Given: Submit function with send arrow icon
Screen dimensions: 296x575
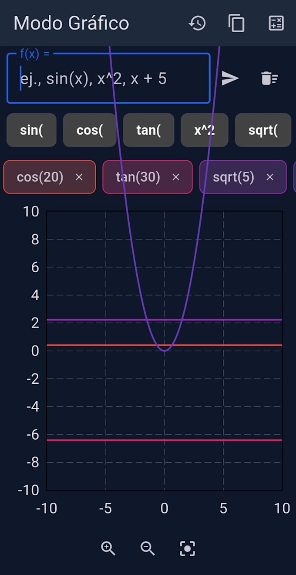Looking at the screenshot, I should (230, 78).
